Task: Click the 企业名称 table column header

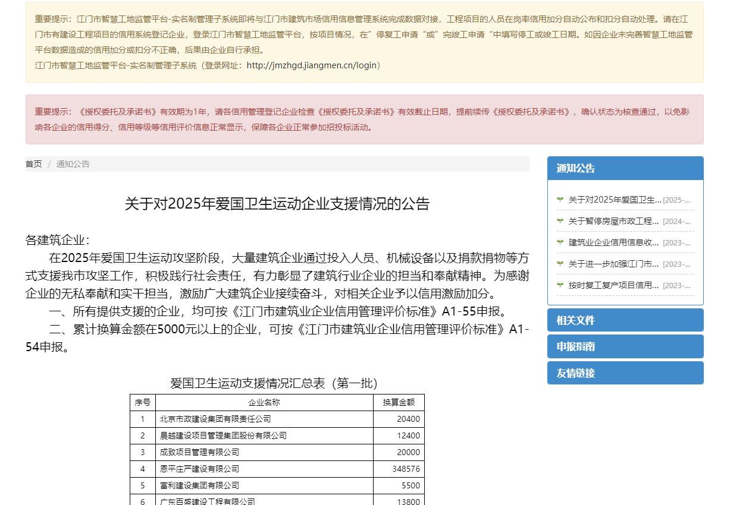Action: [264, 402]
